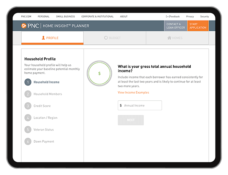Open PNC.COM in top navigation
This screenshot has width=228, height=175.
[x=26, y=16]
